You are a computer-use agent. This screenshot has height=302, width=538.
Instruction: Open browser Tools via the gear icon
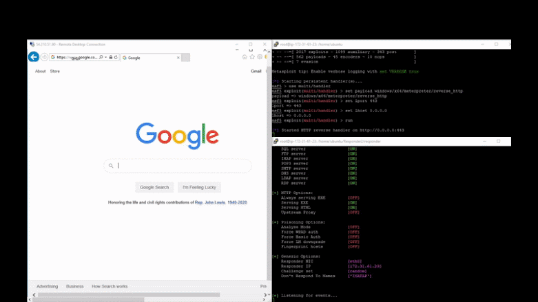(x=260, y=57)
